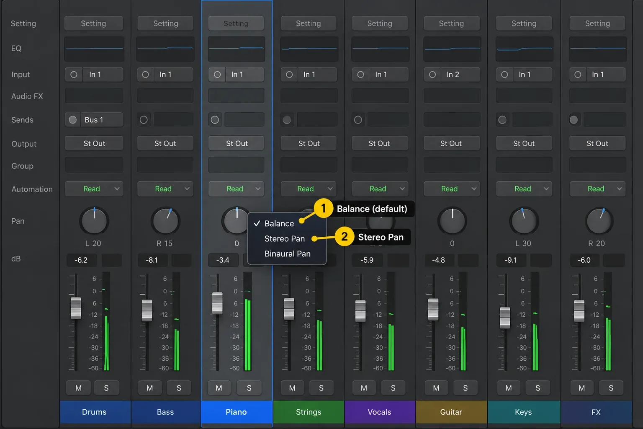Click the Strings input format circle icon
This screenshot has height=429, width=643.
coord(289,75)
